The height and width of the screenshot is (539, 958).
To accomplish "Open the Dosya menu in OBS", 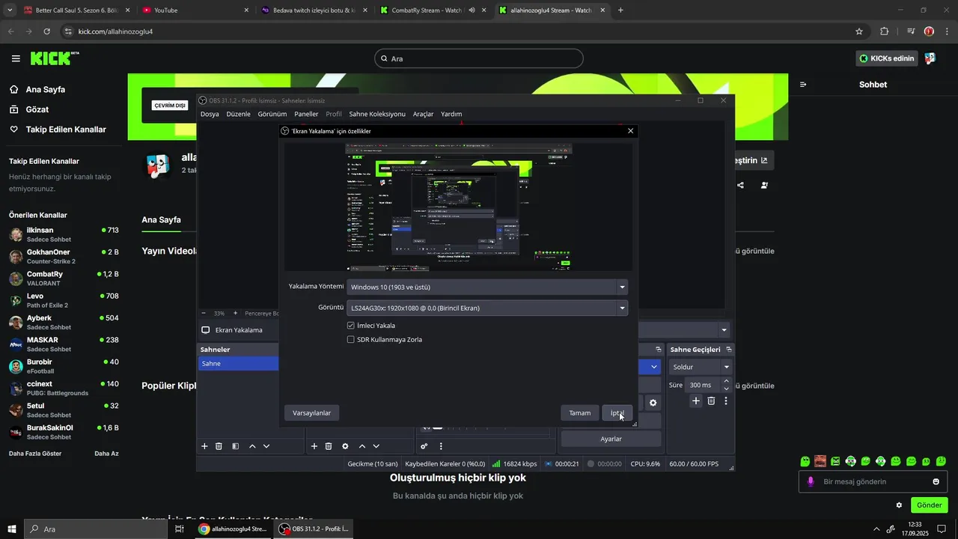I will (210, 114).
